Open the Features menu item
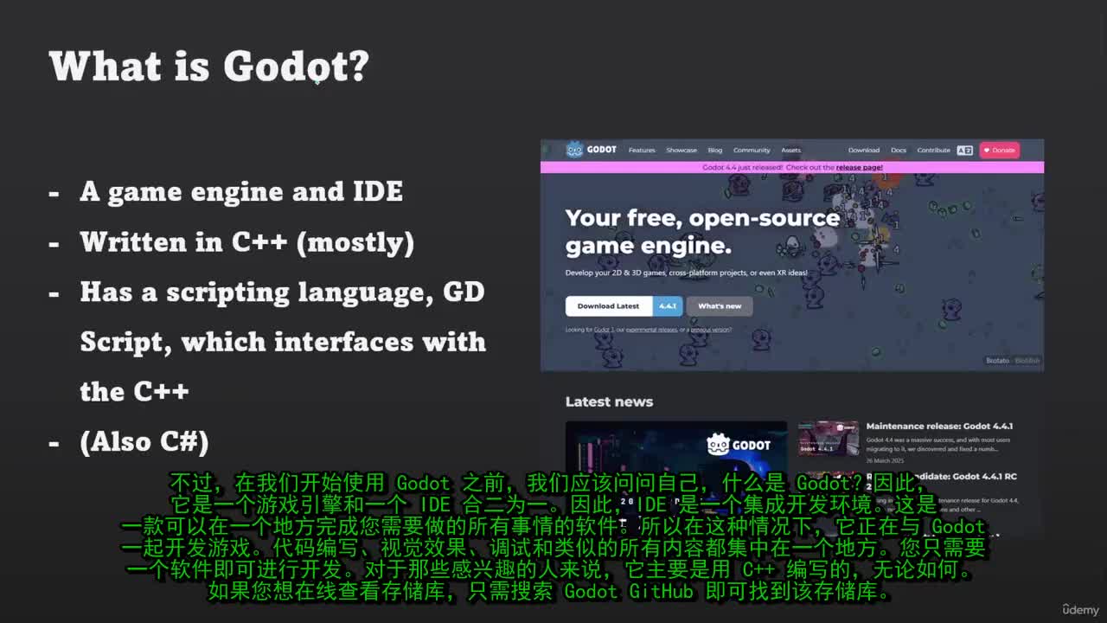The image size is (1107, 623). pyautogui.click(x=642, y=151)
